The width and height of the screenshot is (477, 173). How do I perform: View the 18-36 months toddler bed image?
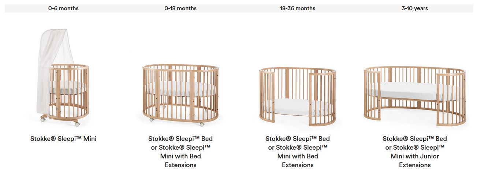coord(298,96)
